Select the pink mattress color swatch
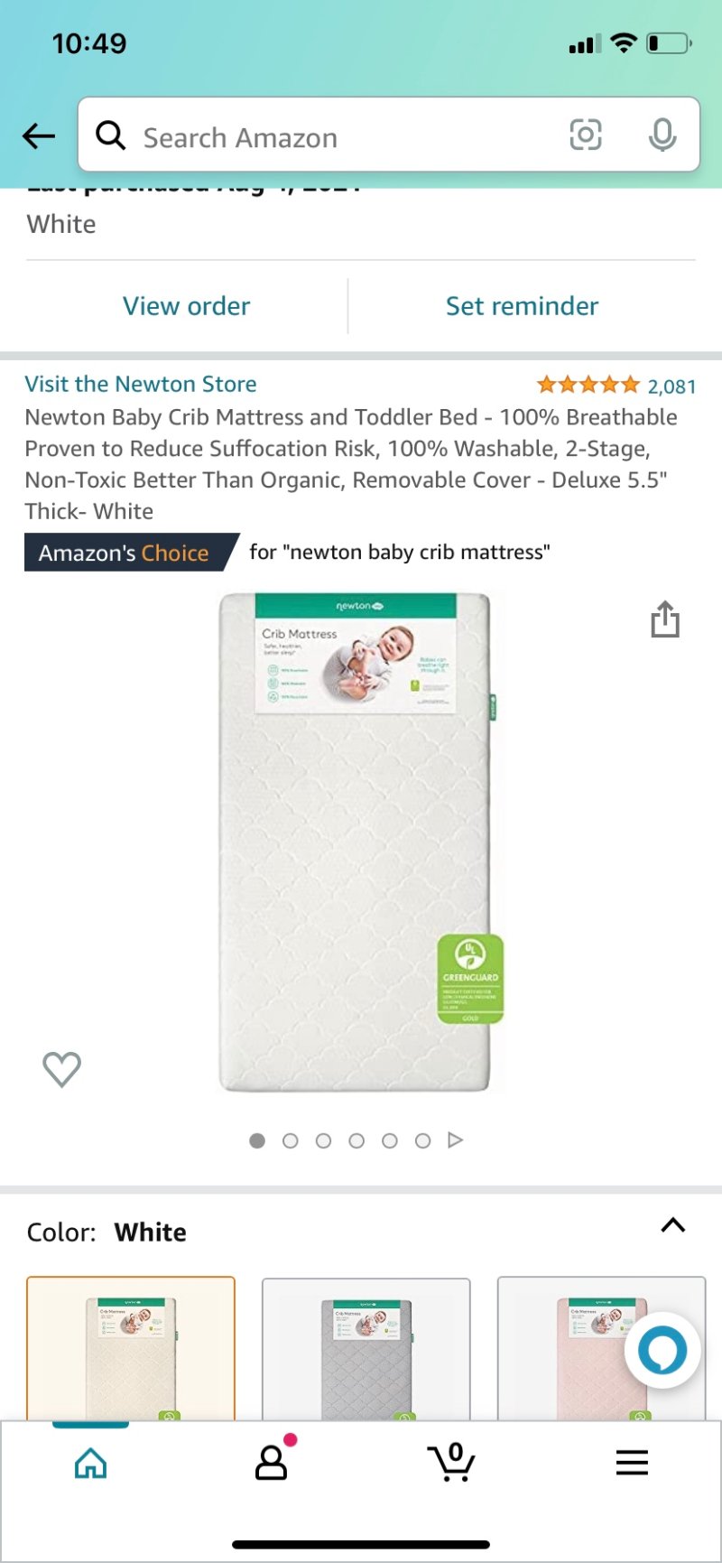Viewport: 722px width, 1563px height. [601, 1349]
